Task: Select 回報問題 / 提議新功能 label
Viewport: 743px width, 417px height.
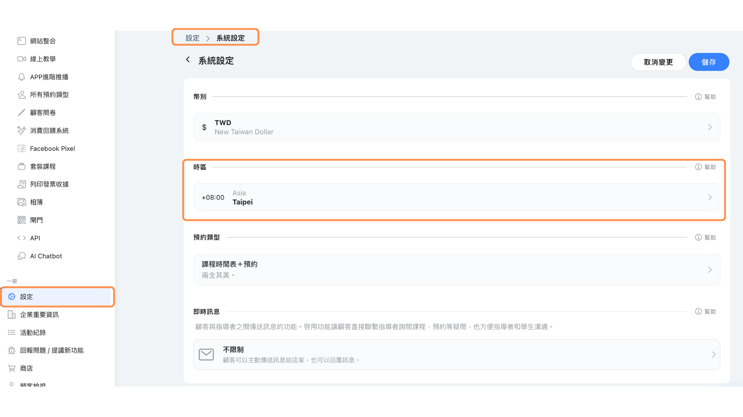Action: 52,350
